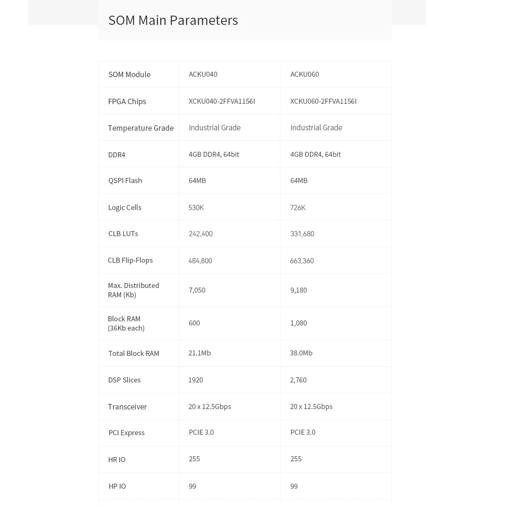Select the 726K Logic Cells value
506x506 pixels.
pos(298,207)
